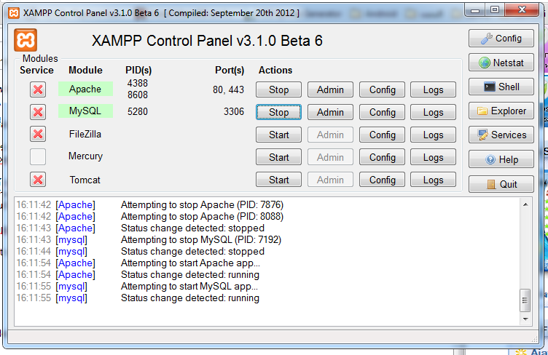Click Apache ports 80, 443
Viewport: 548px width, 355px height.
(228, 90)
